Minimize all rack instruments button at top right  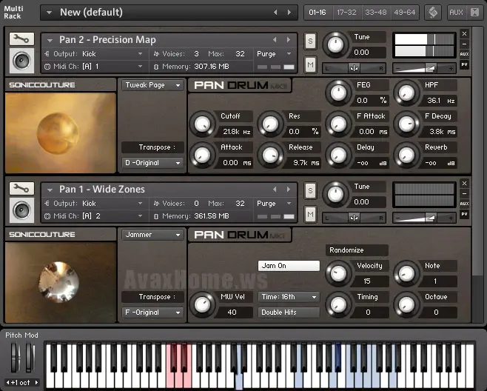coord(475,13)
